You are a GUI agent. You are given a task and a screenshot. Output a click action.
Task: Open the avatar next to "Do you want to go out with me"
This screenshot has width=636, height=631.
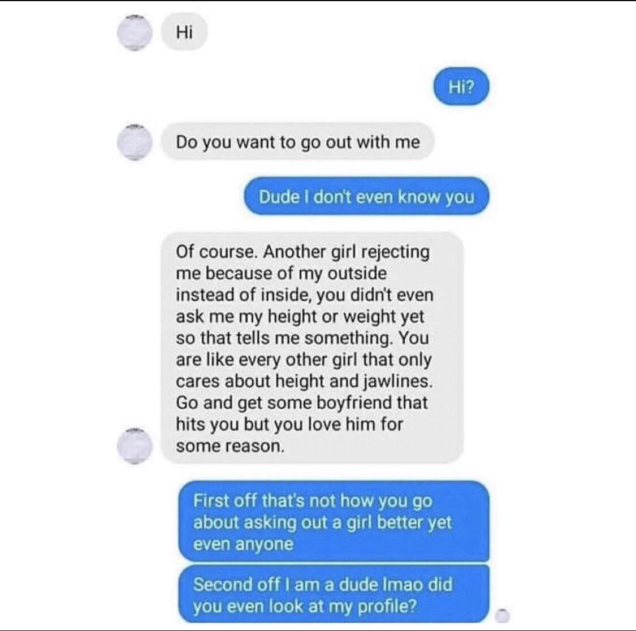135,142
